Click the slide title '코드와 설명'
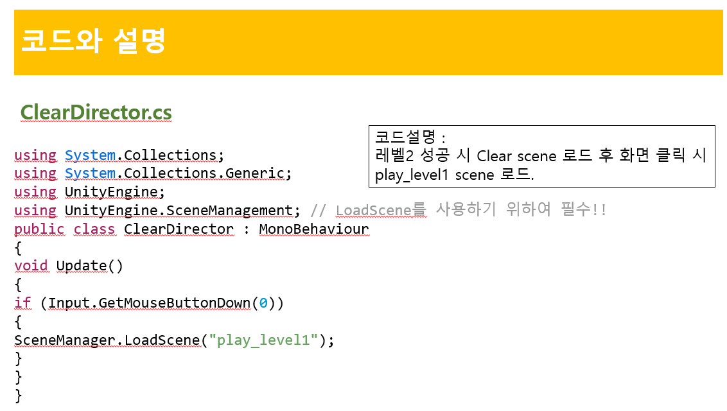This screenshot has width=727, height=411. [x=93, y=40]
